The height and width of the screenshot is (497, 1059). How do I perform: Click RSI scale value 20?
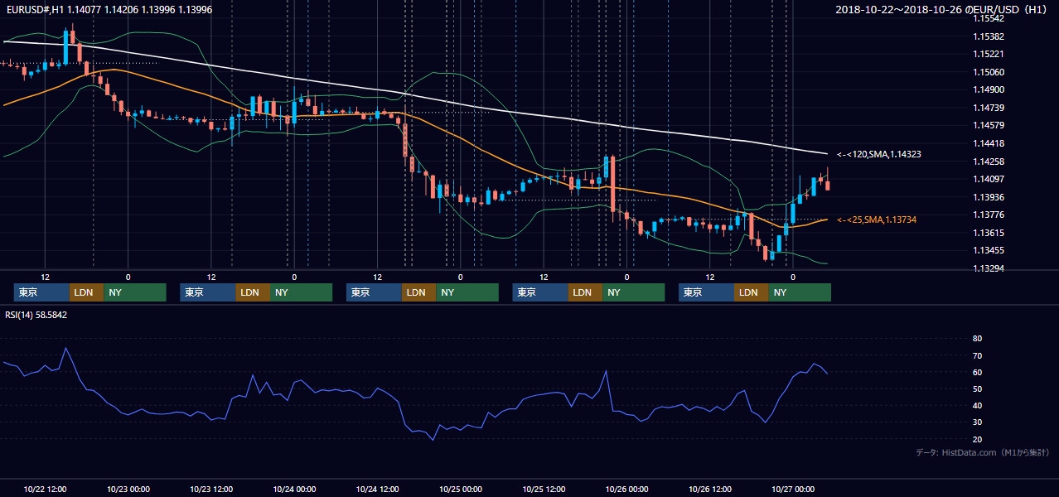pyautogui.click(x=977, y=439)
